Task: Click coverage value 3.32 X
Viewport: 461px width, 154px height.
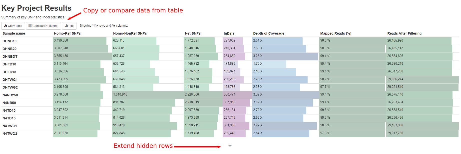Action: [258, 95]
